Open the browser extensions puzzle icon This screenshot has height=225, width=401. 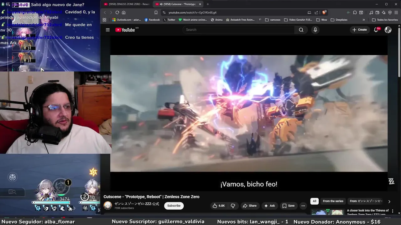coord(355,12)
